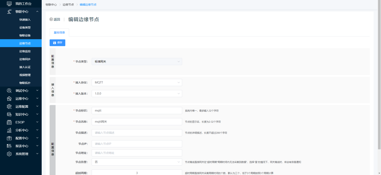Click the 物联中心 sidebar icon
The image size is (381, 175).
point(9,12)
